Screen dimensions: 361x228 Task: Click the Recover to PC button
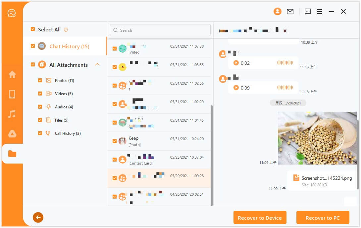[x=323, y=217]
